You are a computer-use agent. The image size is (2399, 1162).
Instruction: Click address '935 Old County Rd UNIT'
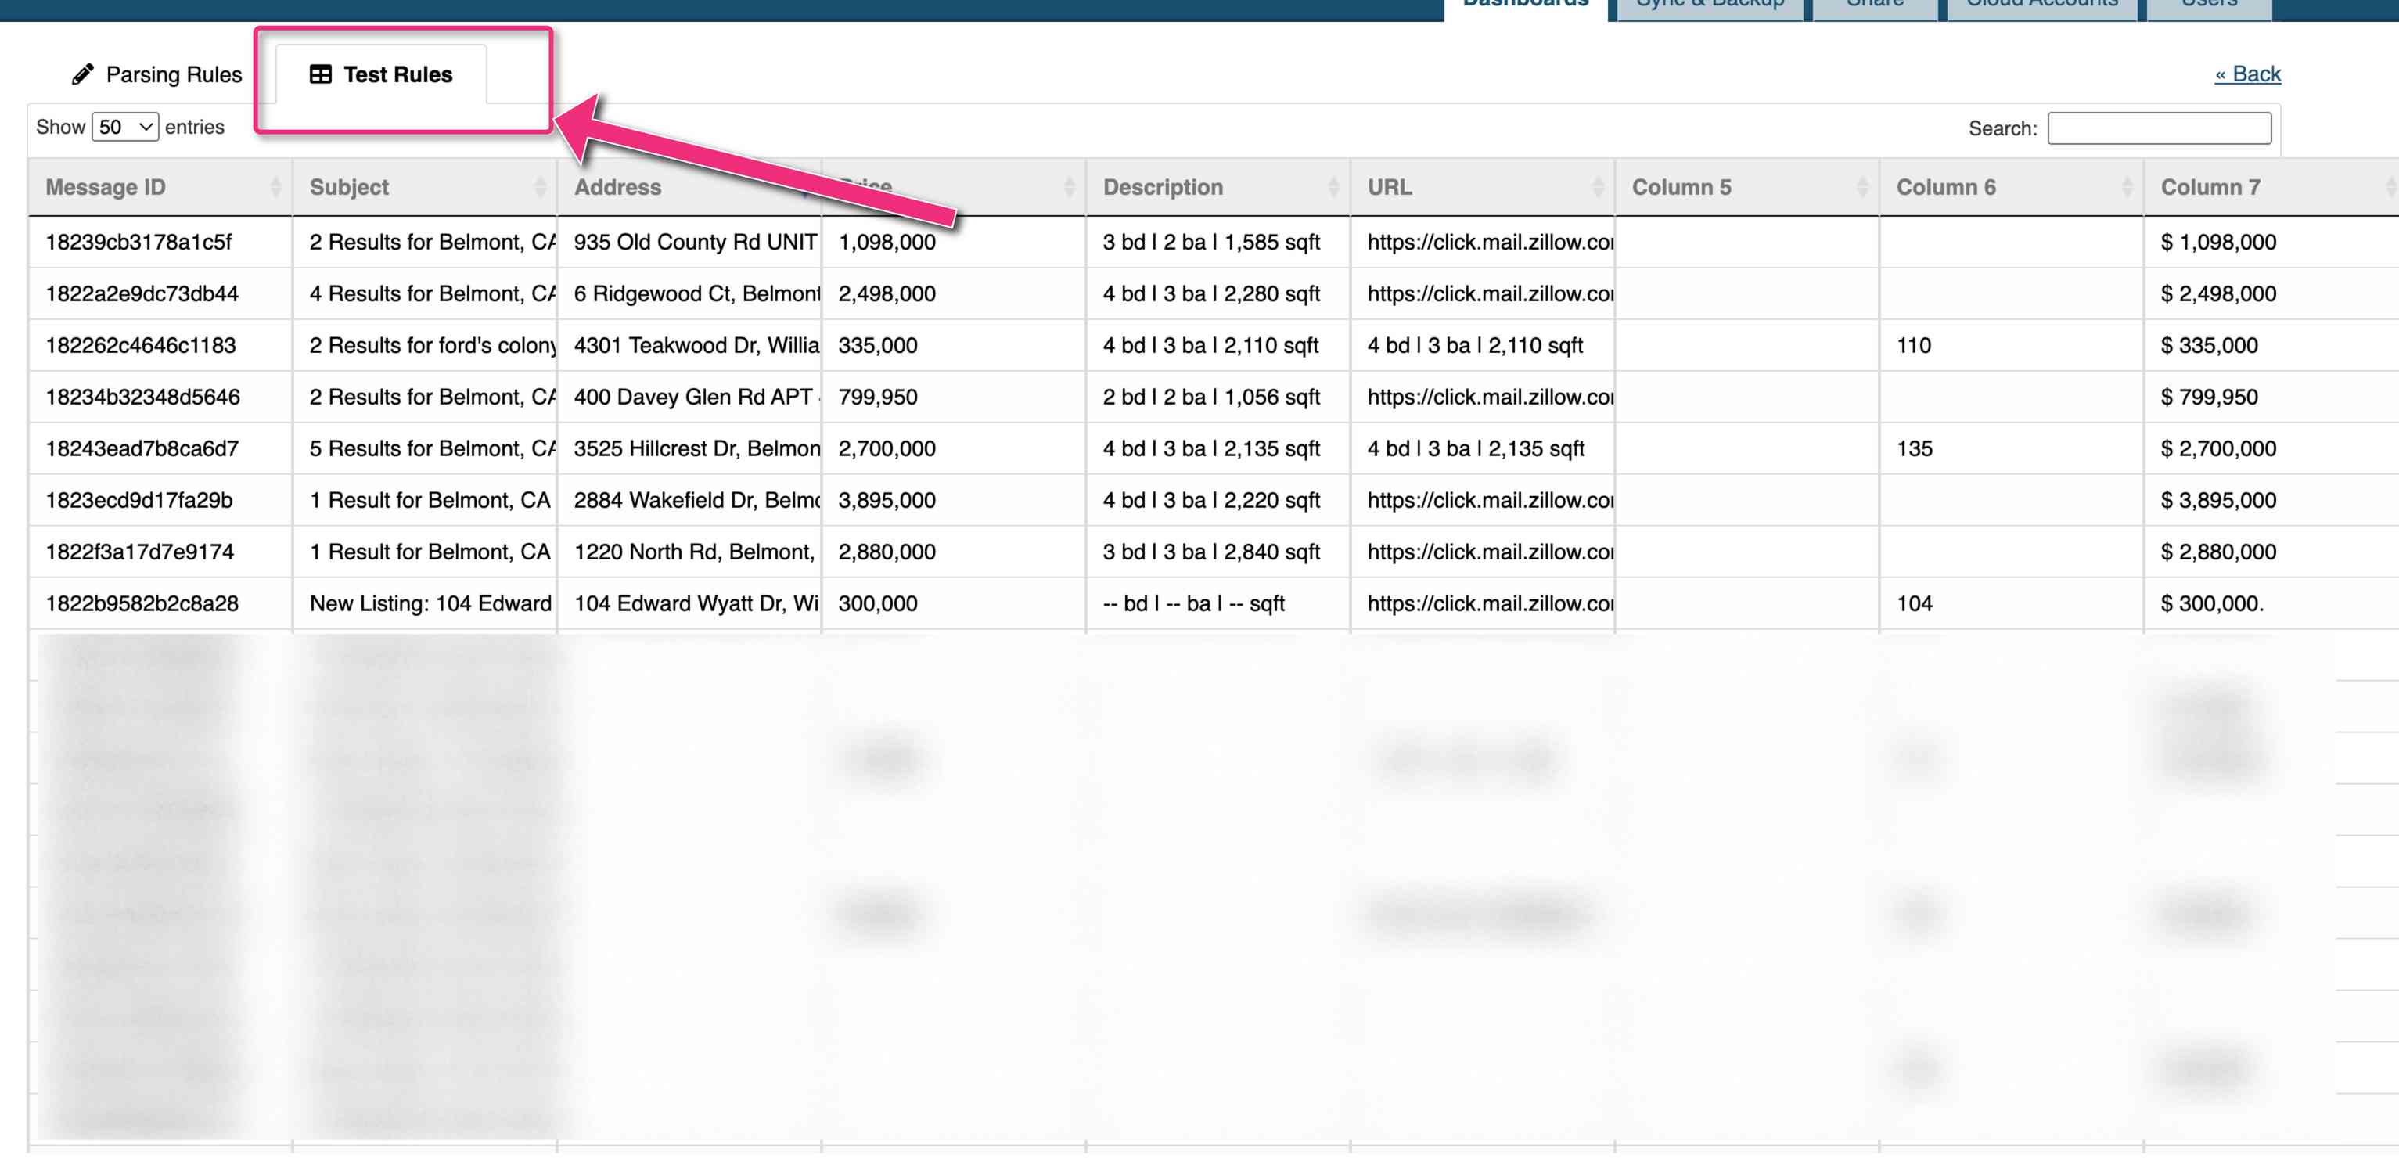696,242
